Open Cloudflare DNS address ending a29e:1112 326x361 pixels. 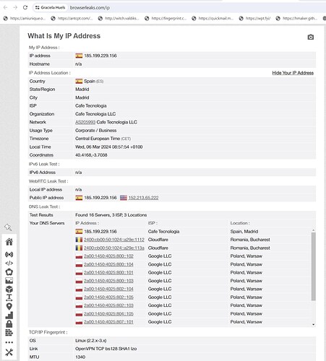click(x=114, y=240)
